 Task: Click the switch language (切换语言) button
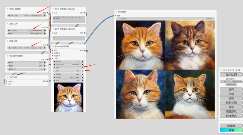(x=231, y=116)
